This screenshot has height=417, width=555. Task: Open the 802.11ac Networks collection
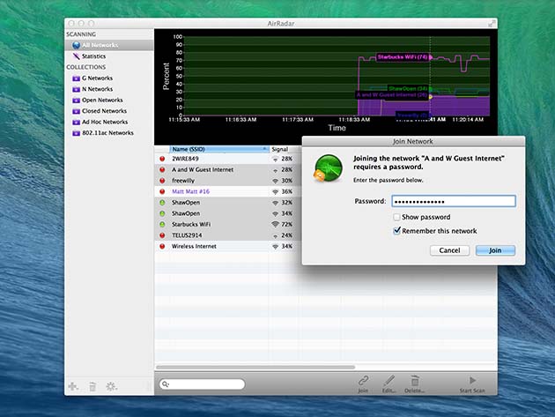pos(107,133)
